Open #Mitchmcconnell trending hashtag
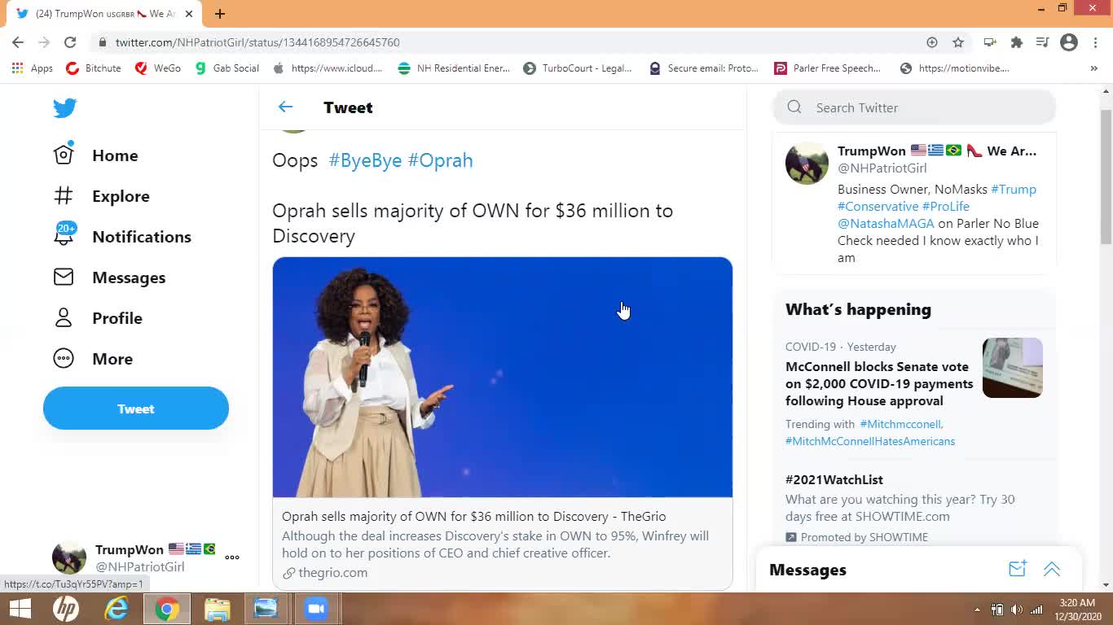This screenshot has height=625, width=1113. 901,424
